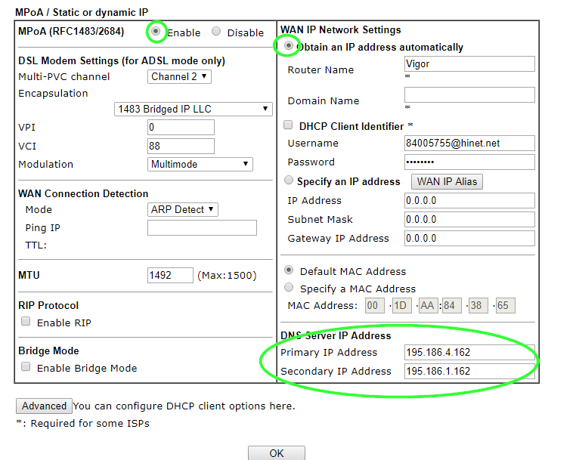576x460 pixels.
Task: Select Default MAC Address option
Action: coord(288,270)
